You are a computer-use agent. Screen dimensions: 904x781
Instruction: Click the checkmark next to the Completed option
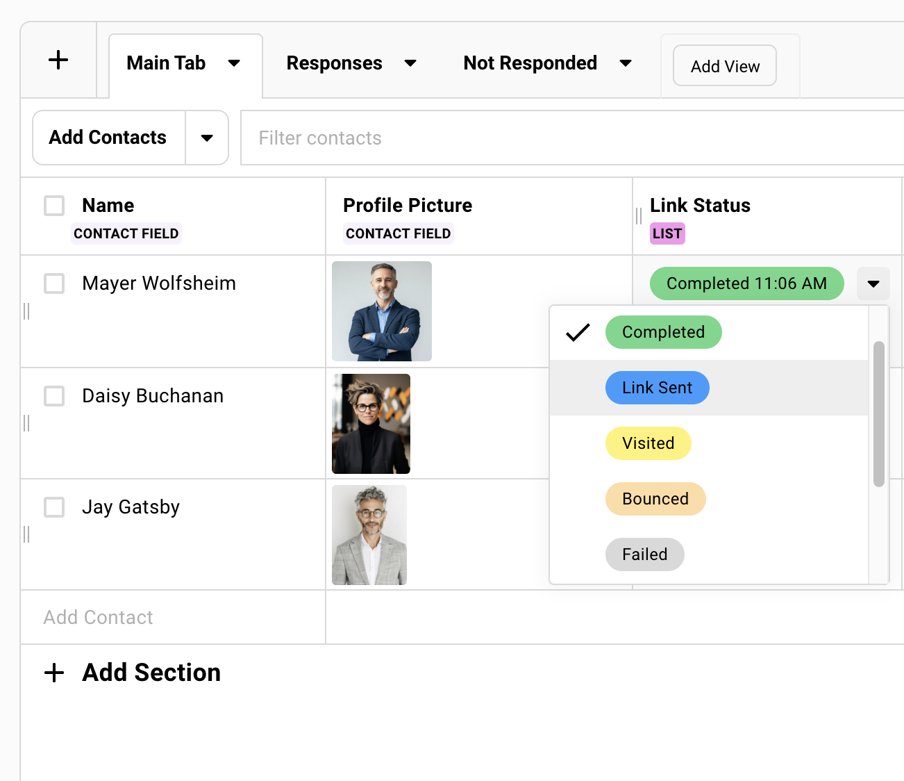tap(577, 332)
